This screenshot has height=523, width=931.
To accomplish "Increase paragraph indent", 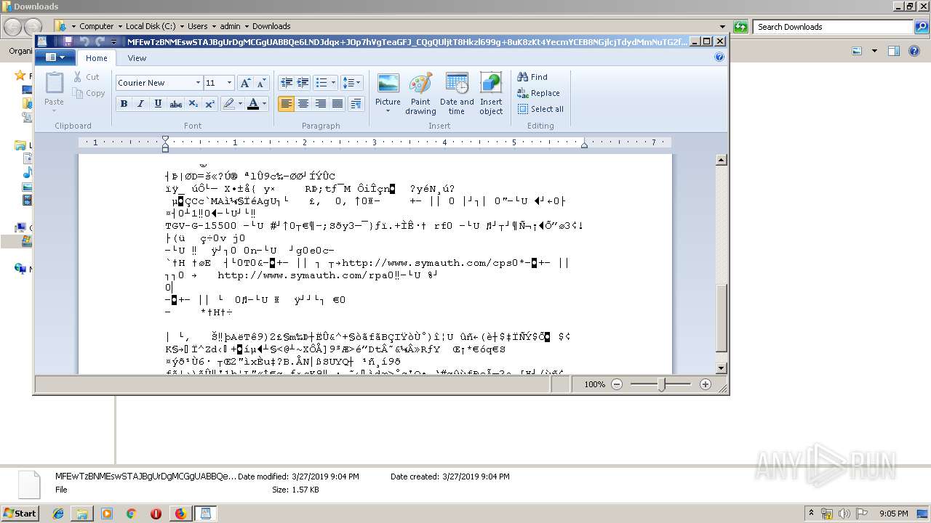I will pos(303,83).
